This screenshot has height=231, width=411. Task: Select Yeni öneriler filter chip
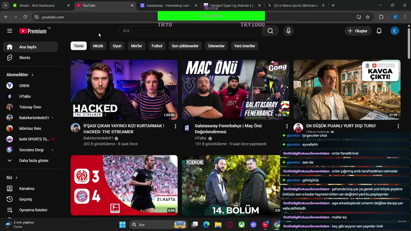click(x=245, y=46)
